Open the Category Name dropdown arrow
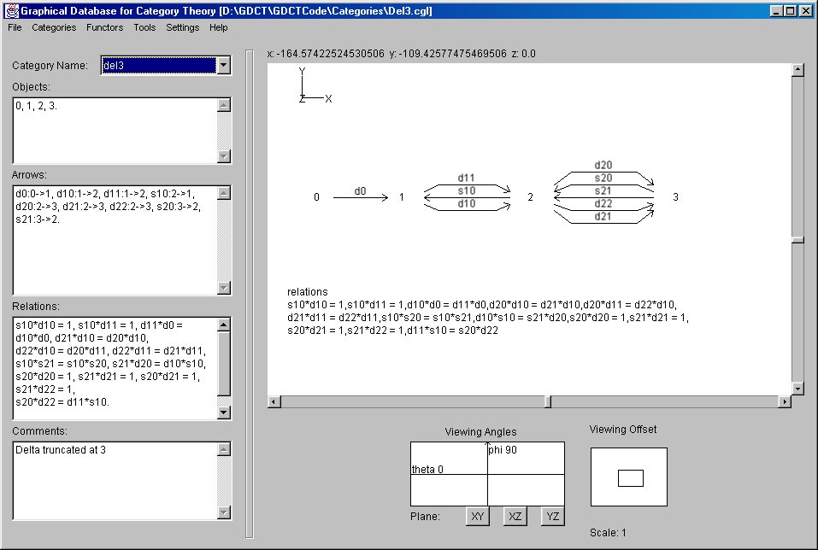818x550 pixels. click(223, 66)
